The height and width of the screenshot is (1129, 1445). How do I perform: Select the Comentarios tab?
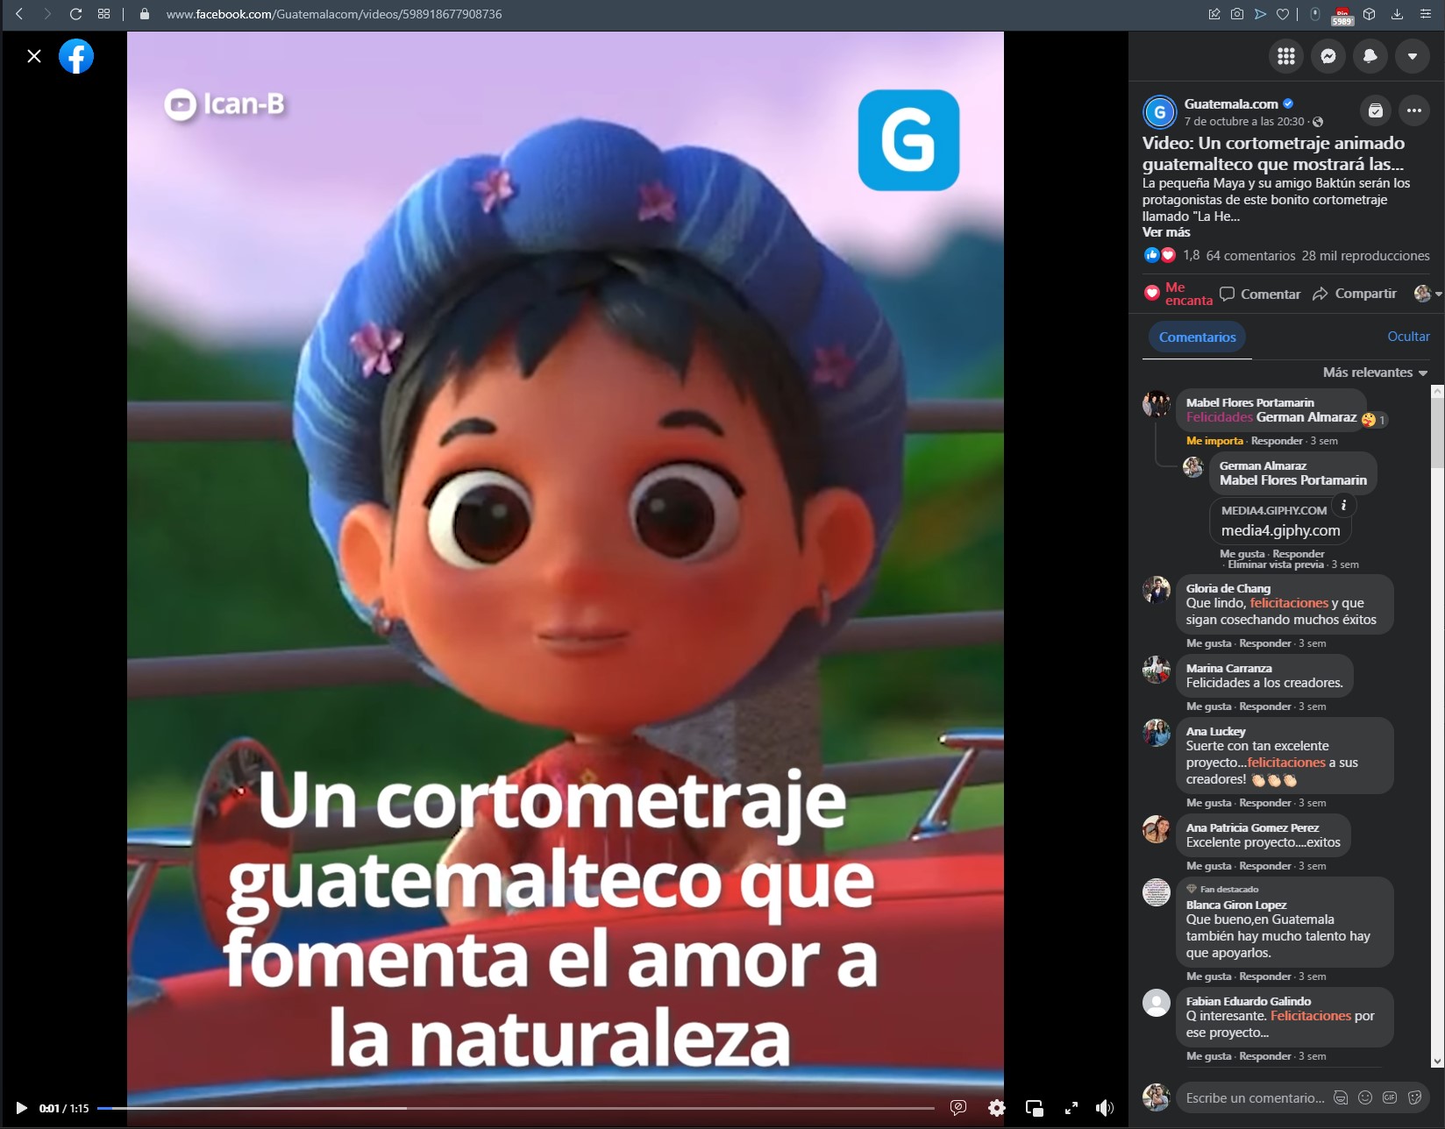click(x=1197, y=337)
